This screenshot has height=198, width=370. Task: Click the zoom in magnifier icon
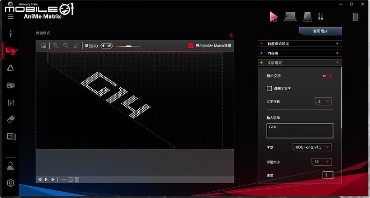pos(55,46)
